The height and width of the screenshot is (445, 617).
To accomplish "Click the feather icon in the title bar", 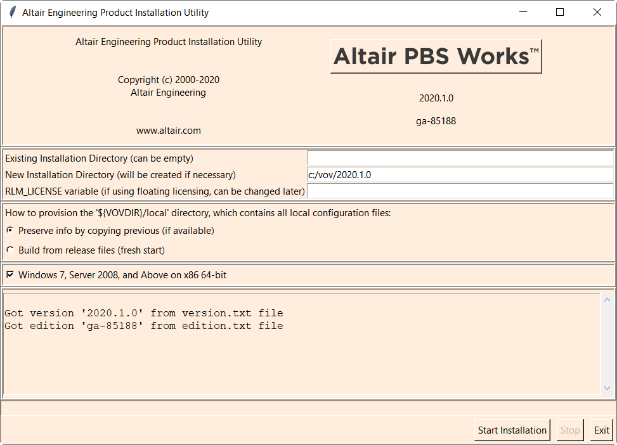I will click(11, 12).
